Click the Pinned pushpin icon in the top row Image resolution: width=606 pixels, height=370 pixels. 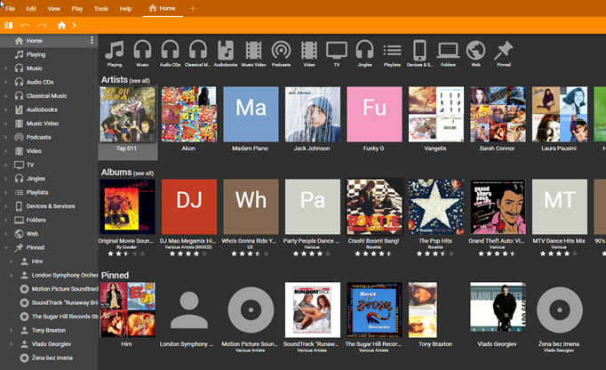point(503,51)
